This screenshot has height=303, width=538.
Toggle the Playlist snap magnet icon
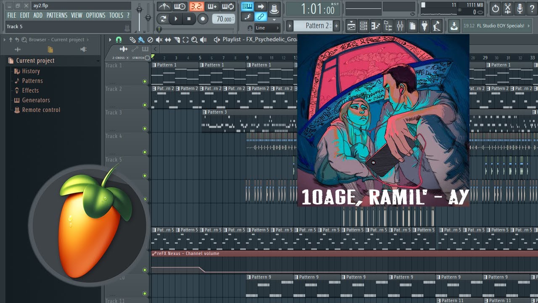[x=119, y=40]
